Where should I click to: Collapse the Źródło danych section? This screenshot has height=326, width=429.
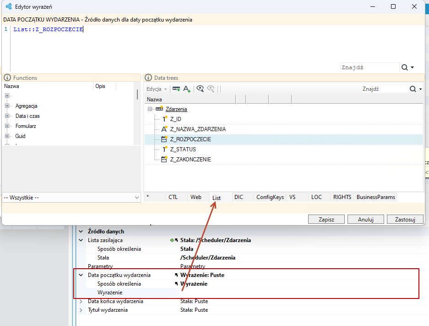pos(81,232)
